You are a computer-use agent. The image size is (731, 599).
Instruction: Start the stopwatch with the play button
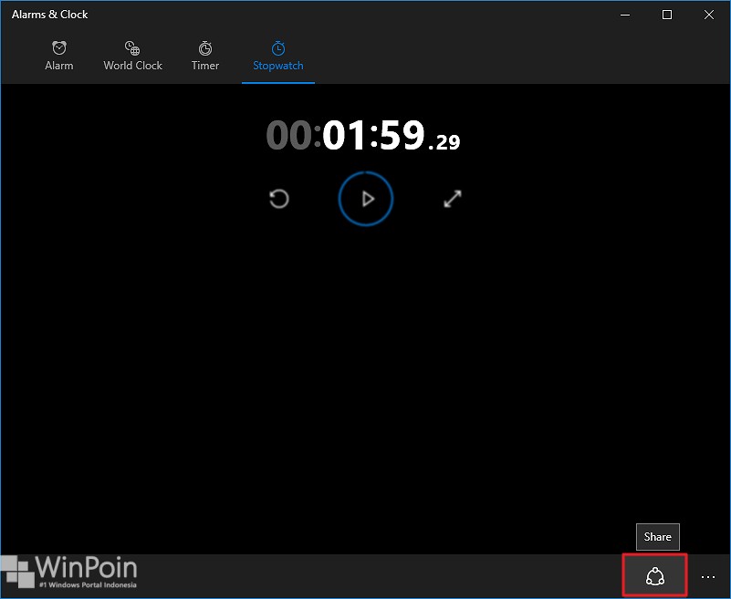(366, 199)
